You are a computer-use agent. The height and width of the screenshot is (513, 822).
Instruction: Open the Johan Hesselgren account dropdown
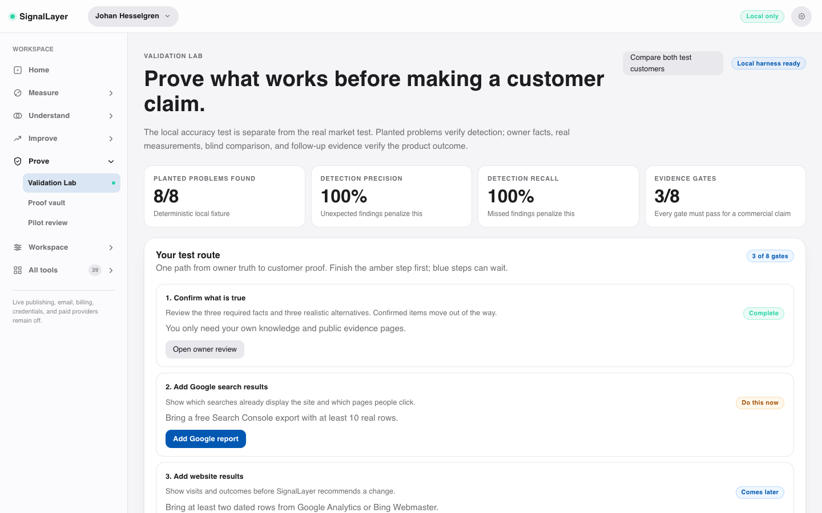(133, 17)
